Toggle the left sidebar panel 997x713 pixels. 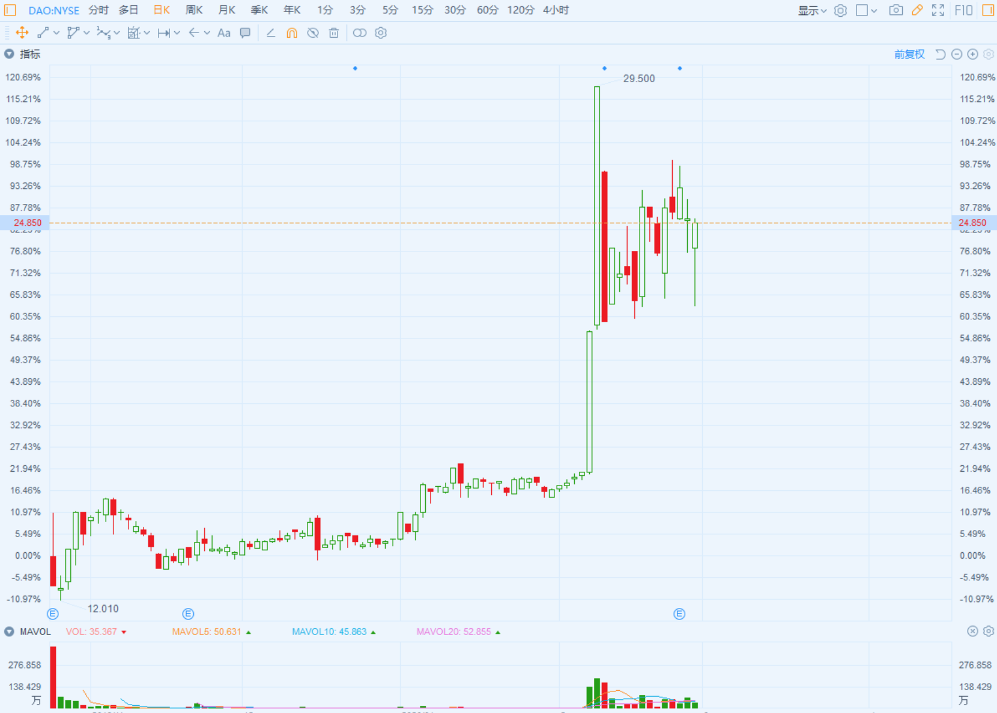coord(10,10)
